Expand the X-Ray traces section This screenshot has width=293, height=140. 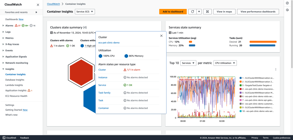pos(3,44)
